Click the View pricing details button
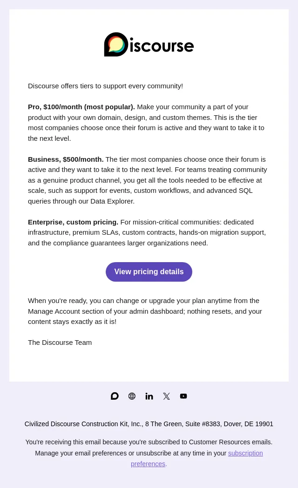The width and height of the screenshot is (298, 488). (x=149, y=272)
